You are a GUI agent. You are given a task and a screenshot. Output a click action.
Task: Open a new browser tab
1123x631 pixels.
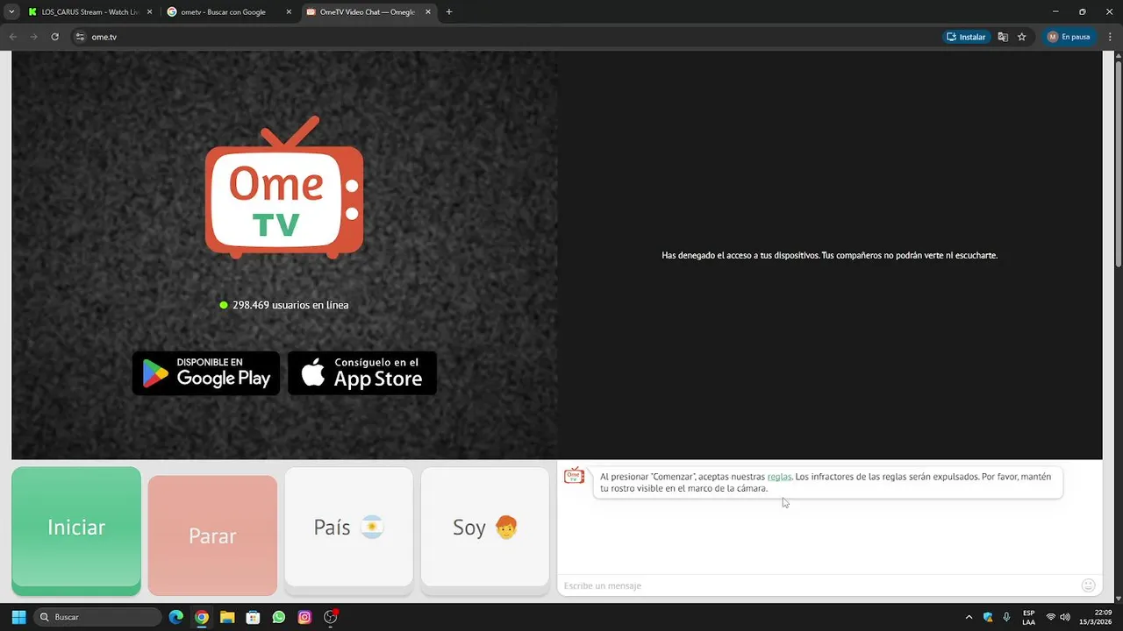[449, 12]
